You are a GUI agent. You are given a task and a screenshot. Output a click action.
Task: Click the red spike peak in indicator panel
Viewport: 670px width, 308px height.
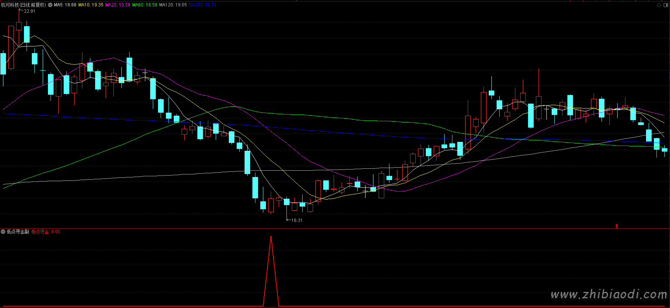[271, 237]
